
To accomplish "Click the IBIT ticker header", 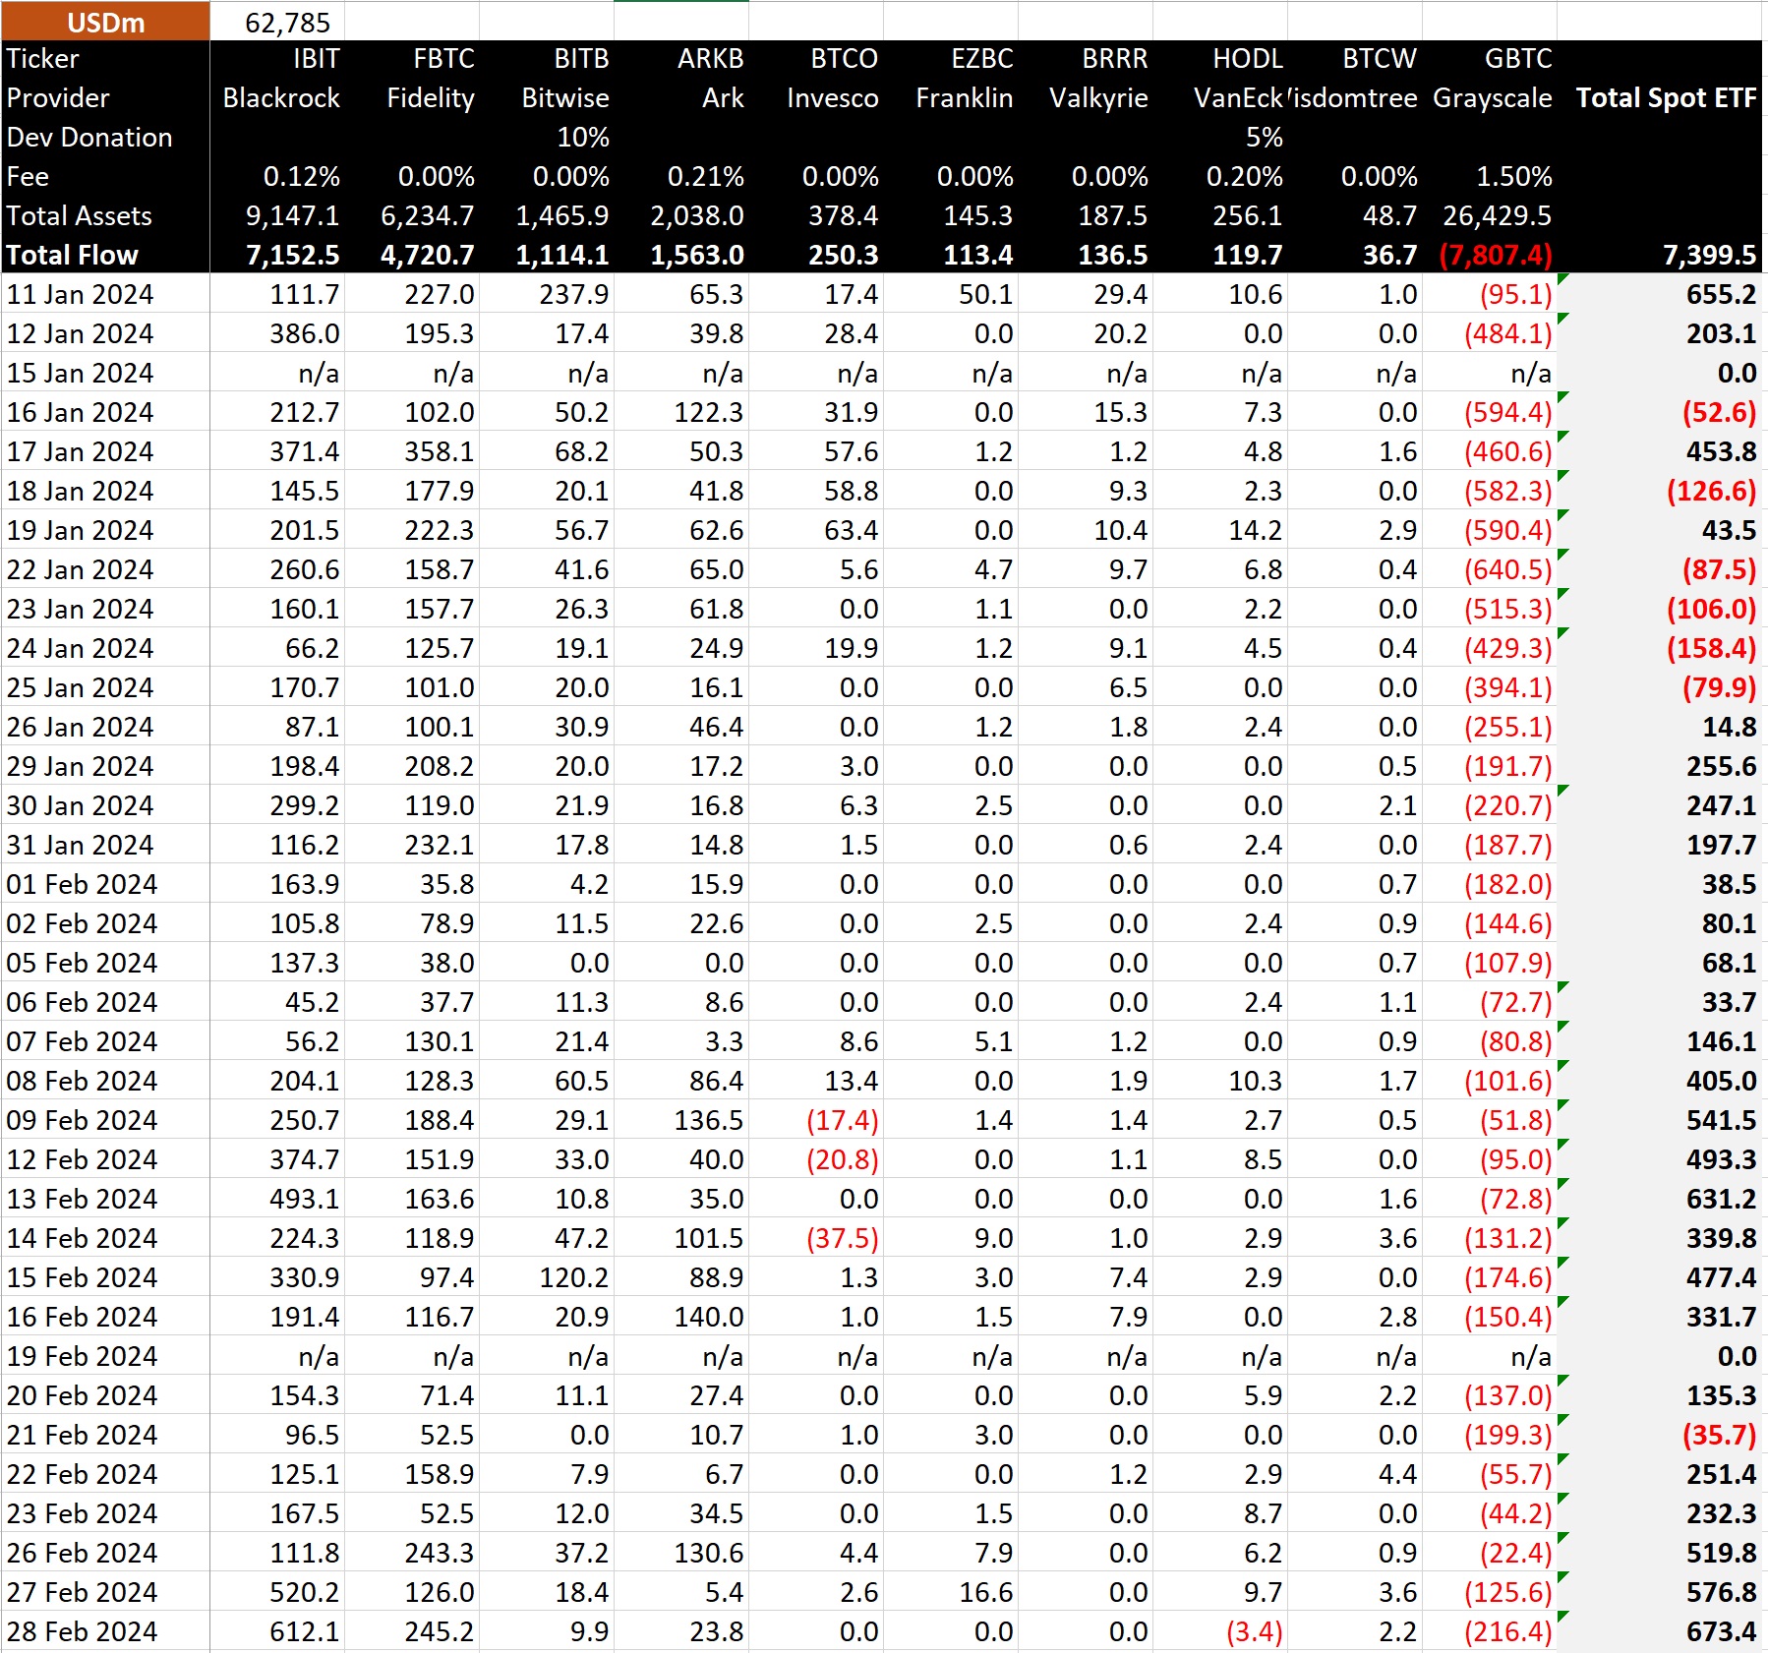I will tap(315, 59).
